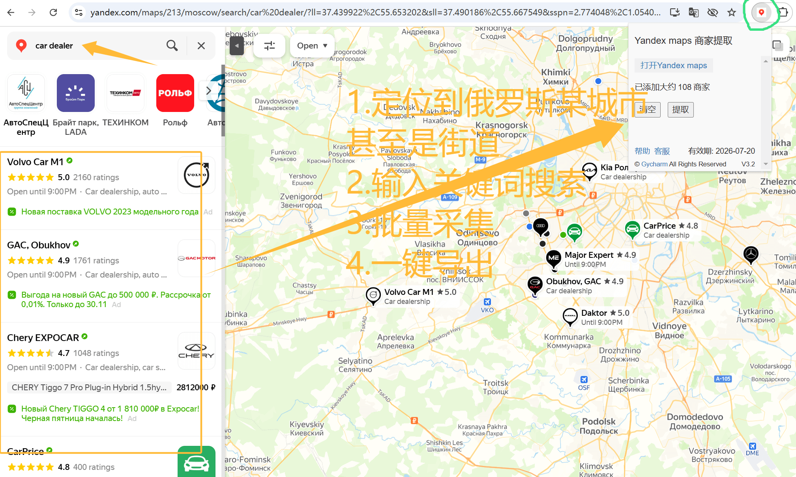Image resolution: width=796 pixels, height=477 pixels.
Task: Click the Mercedes-Benz star map pin
Action: [x=751, y=254]
